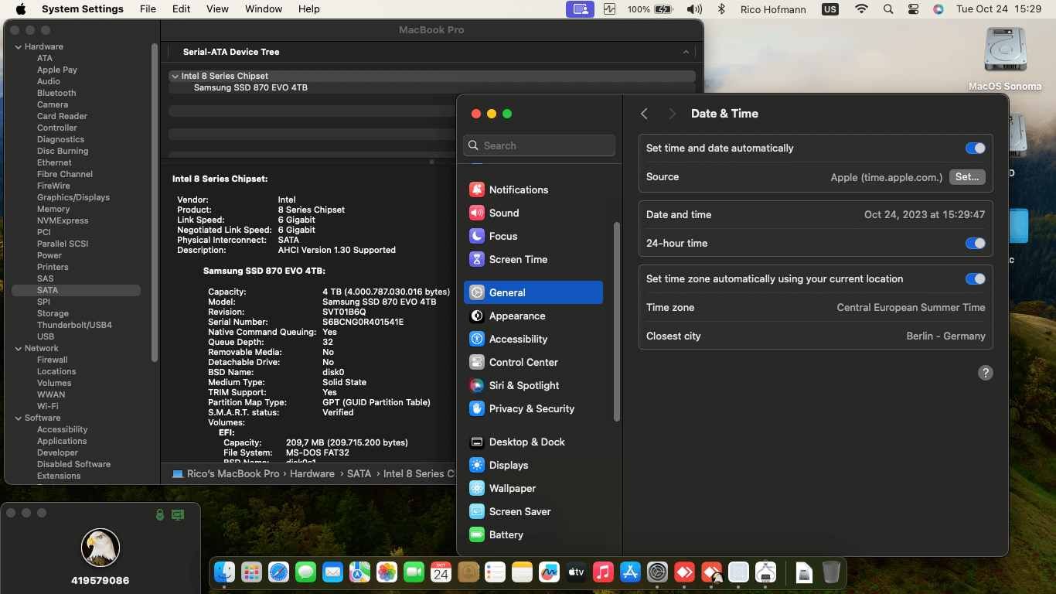Select Samsung SSD 870 EVO 4TB device row
The width and height of the screenshot is (1056, 594).
coord(432,88)
